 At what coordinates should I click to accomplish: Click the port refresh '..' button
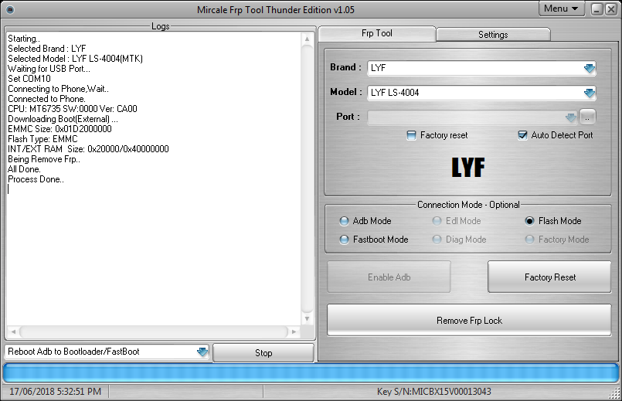(x=587, y=117)
